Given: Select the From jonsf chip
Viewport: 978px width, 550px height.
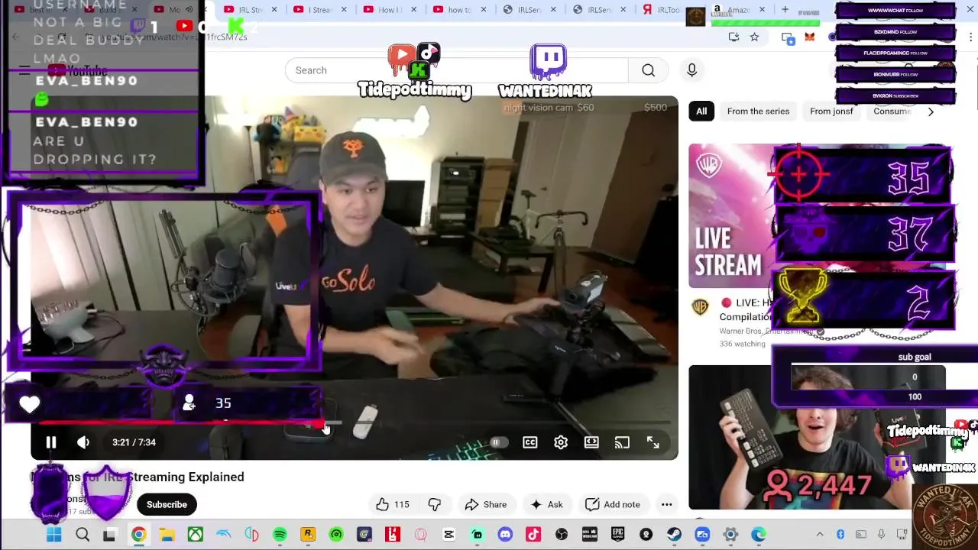Looking at the screenshot, I should [831, 112].
